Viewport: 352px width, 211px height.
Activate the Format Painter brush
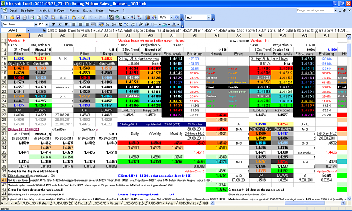pos(83,17)
